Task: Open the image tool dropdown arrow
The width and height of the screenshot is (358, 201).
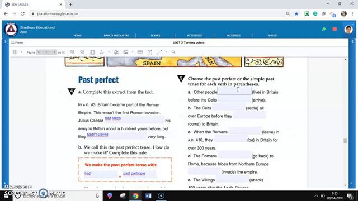Action: pos(133,52)
